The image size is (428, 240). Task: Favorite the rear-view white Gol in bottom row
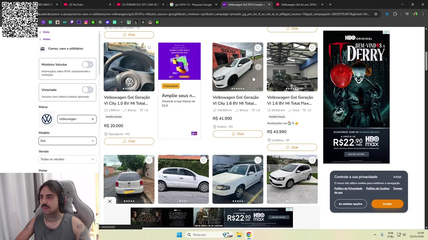pos(149,160)
